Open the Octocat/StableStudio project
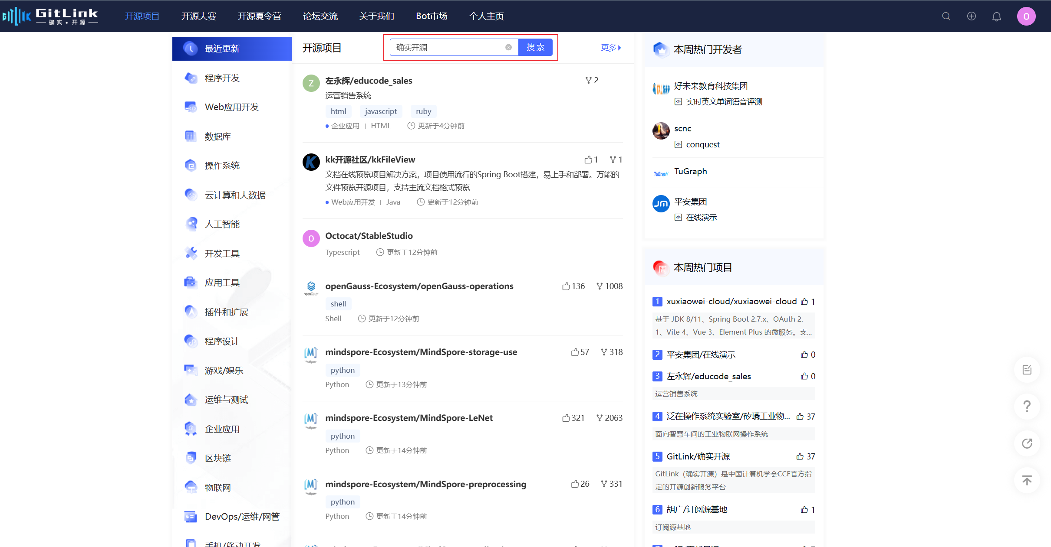This screenshot has height=547, width=1051. (369, 236)
